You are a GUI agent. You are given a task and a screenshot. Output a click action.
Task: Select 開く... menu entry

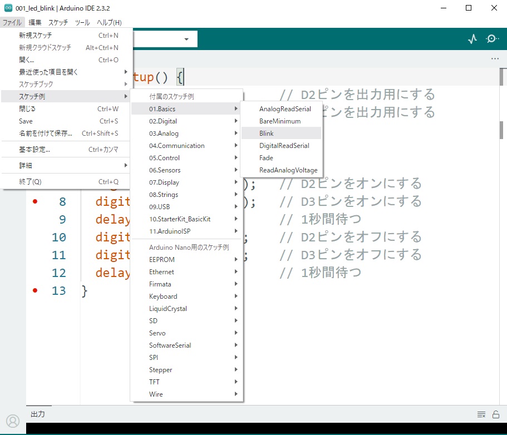(66, 60)
